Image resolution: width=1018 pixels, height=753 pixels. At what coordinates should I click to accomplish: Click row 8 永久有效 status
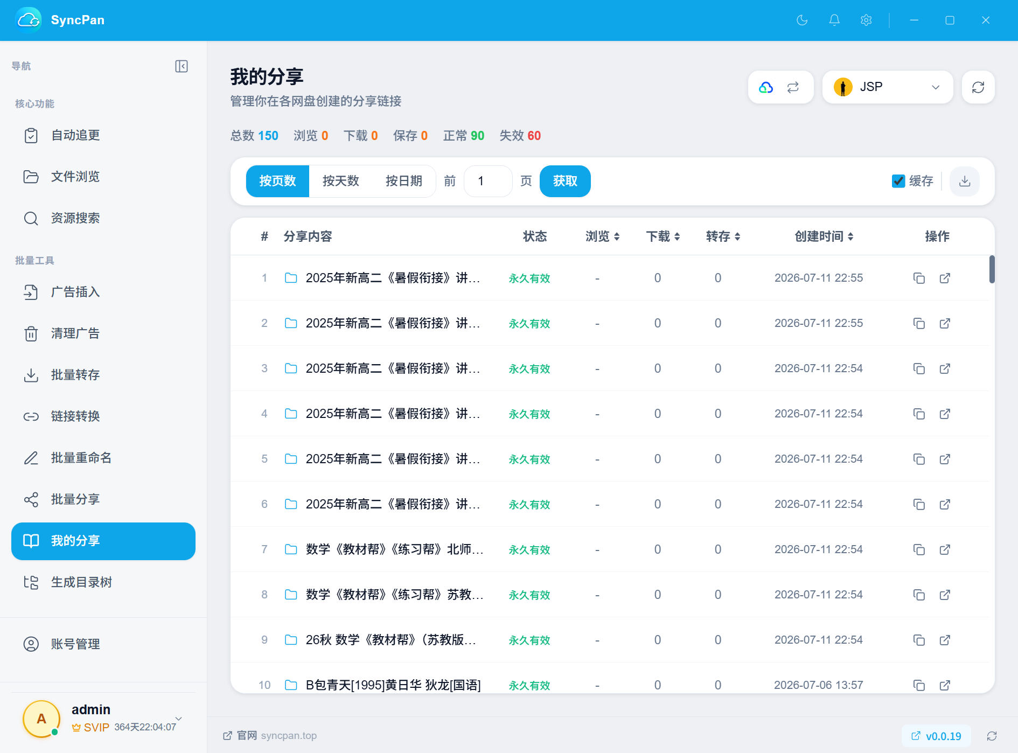pyautogui.click(x=529, y=595)
